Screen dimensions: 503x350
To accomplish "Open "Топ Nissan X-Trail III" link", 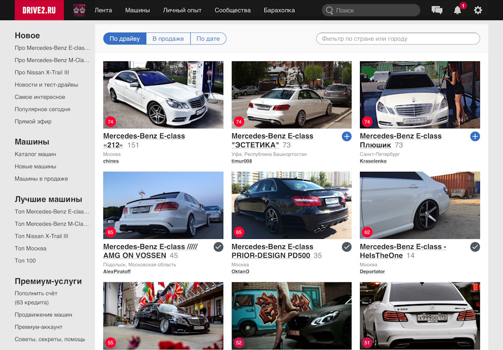I will 41,236.
